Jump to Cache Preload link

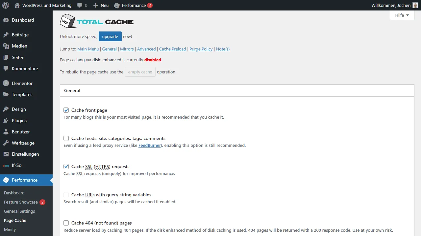(x=173, y=49)
